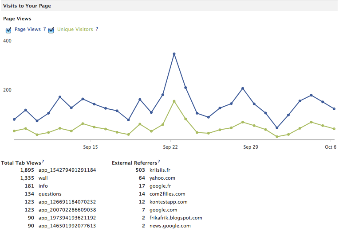Click the Sep 22 peak point on Page Views line
Image resolution: width=339 pixels, height=231 pixels.
[174, 54]
